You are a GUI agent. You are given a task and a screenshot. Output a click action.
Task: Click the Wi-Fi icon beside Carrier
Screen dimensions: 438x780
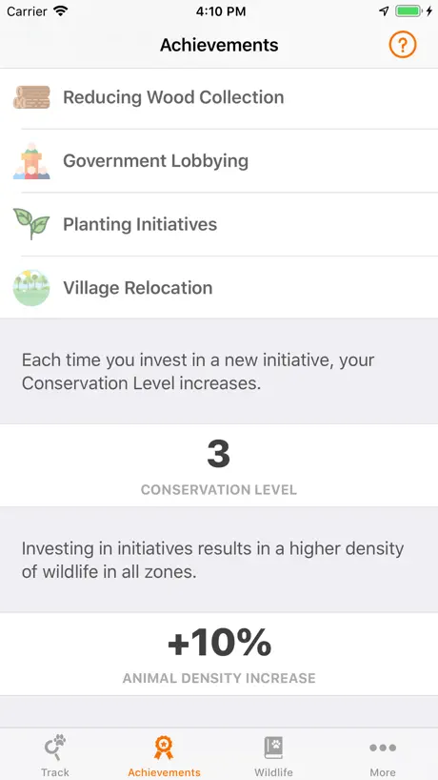pos(61,10)
